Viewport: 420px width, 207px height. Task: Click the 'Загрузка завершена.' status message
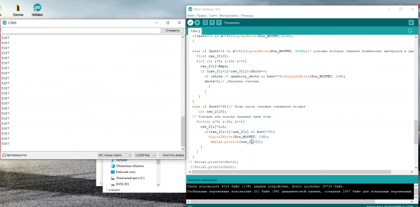click(x=202, y=180)
